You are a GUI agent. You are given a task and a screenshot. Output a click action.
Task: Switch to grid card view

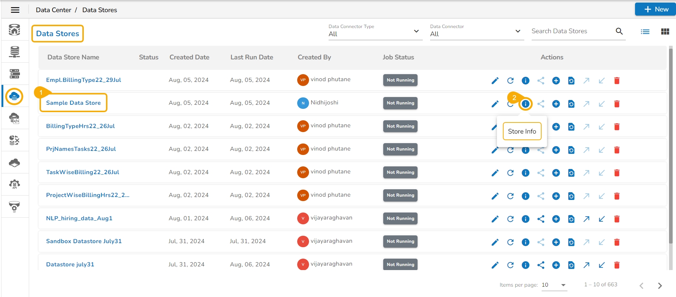(x=665, y=32)
